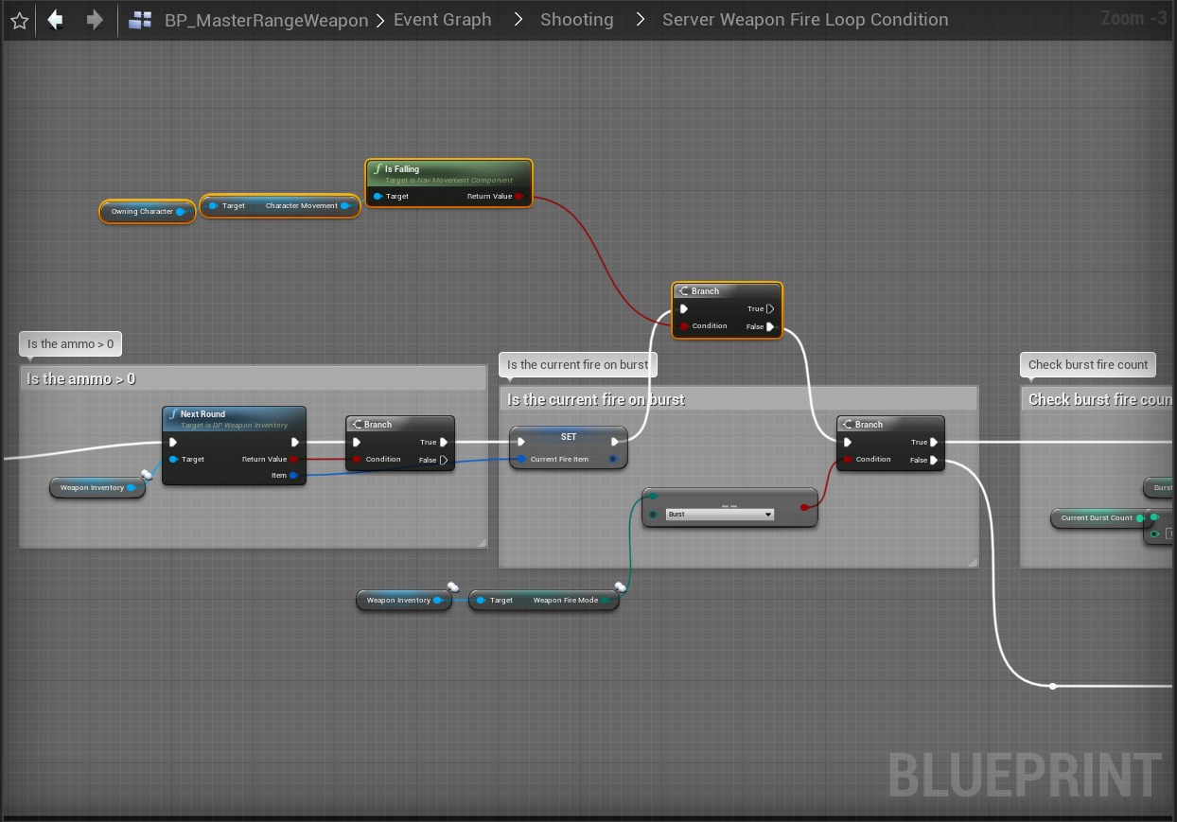Click False pin on Branch in ammo comment box

tap(444, 460)
